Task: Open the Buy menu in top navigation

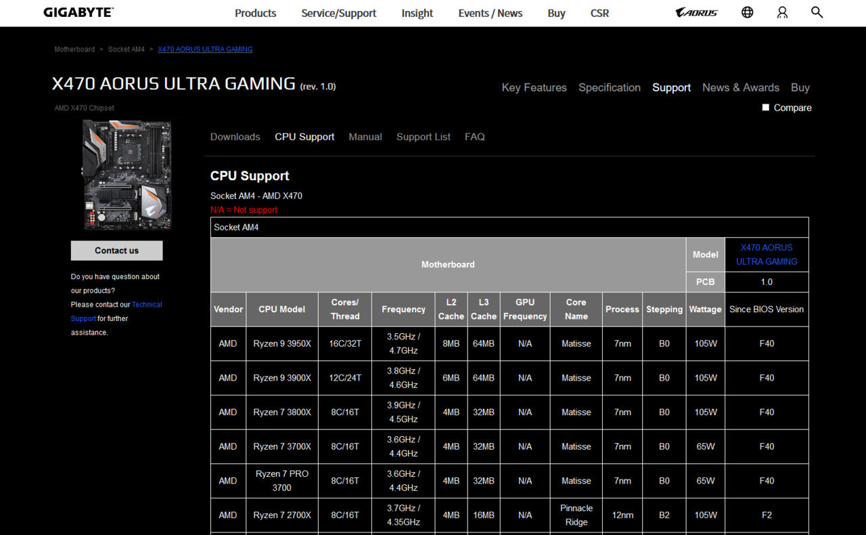Action: (556, 13)
